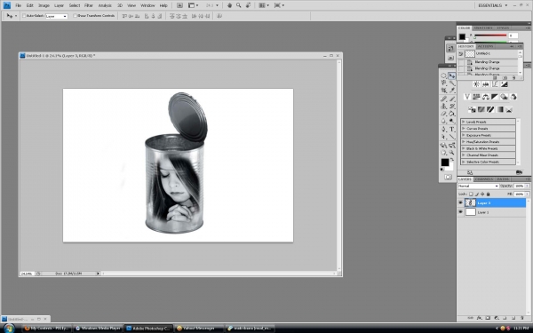
Task: Open the Add layer style (fx) menu
Action: (x=480, y=318)
